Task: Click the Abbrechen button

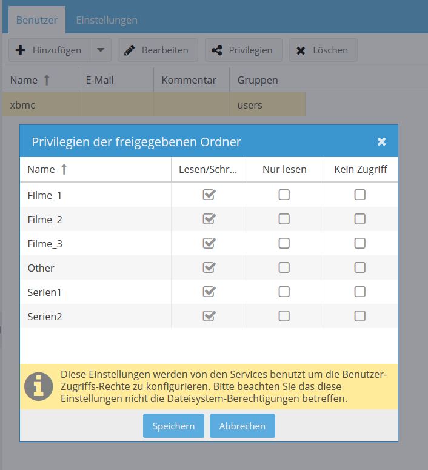Action: click(x=242, y=426)
